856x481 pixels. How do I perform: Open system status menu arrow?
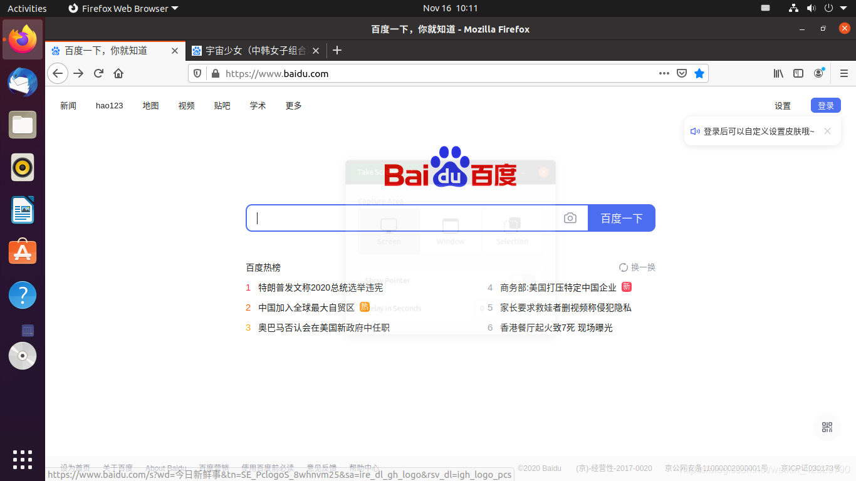point(845,8)
